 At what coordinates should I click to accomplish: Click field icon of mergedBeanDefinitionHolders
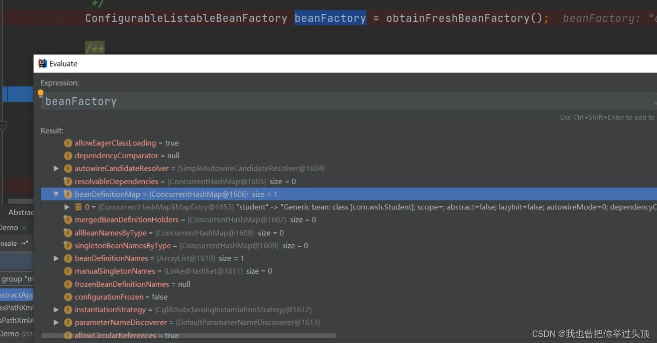click(68, 220)
